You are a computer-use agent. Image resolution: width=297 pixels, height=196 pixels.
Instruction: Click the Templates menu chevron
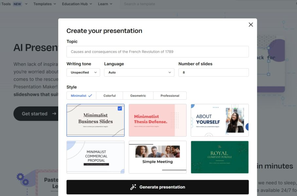point(55,4)
